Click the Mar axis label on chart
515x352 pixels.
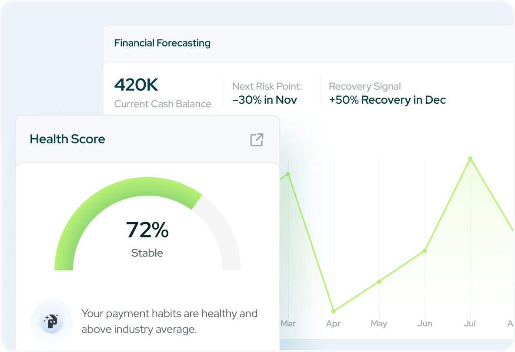[x=288, y=324]
